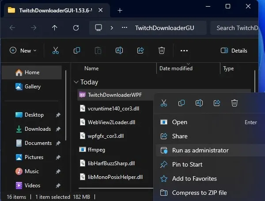
Task: Click the TwitchDownloaderWPF file icon
Action: pos(83,95)
